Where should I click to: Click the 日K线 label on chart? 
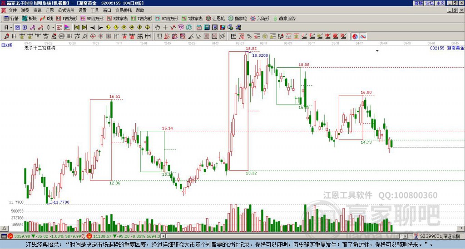(x=6, y=45)
